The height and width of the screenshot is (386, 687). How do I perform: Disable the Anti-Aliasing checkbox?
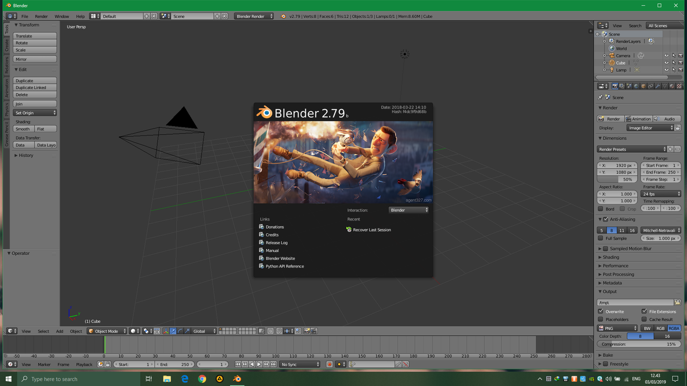tap(605, 219)
